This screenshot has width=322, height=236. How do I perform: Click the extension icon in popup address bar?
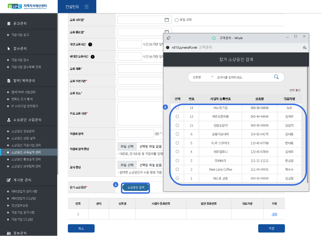tap(304, 47)
